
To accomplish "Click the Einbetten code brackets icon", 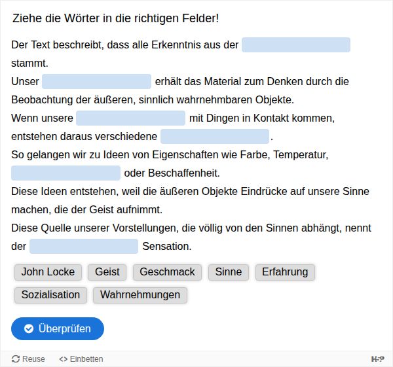I will (x=63, y=358).
